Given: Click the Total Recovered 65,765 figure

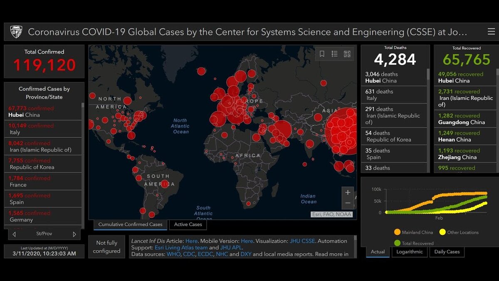Looking at the screenshot, I should 467,60.
